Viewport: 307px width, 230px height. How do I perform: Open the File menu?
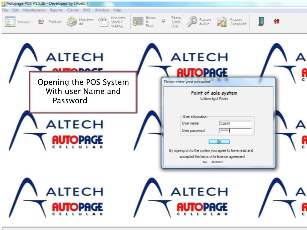pyautogui.click(x=5, y=10)
